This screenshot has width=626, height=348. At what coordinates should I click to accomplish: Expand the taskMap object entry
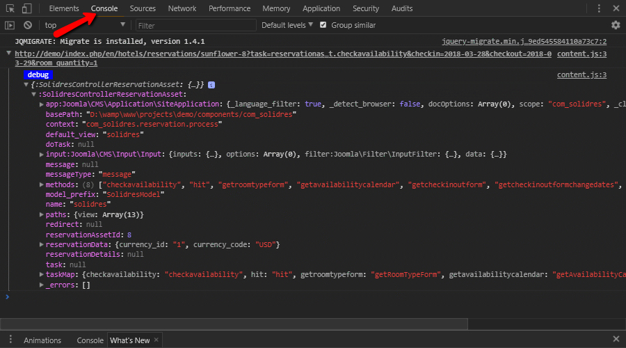coord(42,275)
